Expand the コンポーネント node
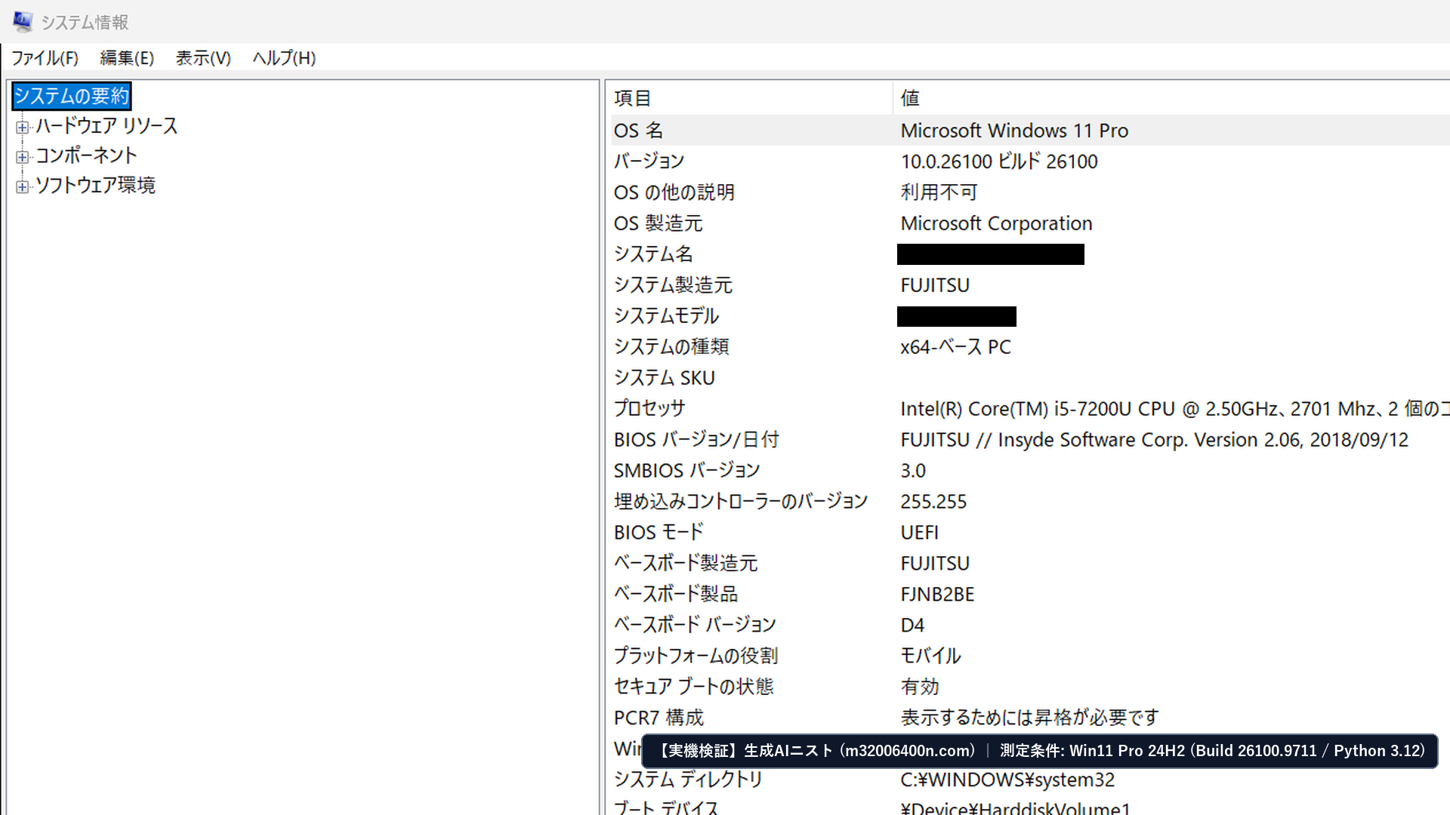The width and height of the screenshot is (1450, 815). [22, 157]
